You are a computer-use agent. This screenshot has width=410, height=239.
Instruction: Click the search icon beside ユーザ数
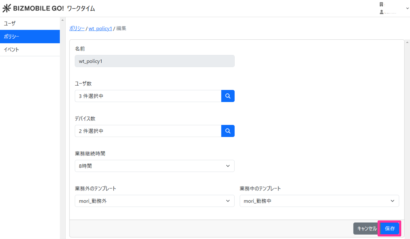[x=228, y=96]
